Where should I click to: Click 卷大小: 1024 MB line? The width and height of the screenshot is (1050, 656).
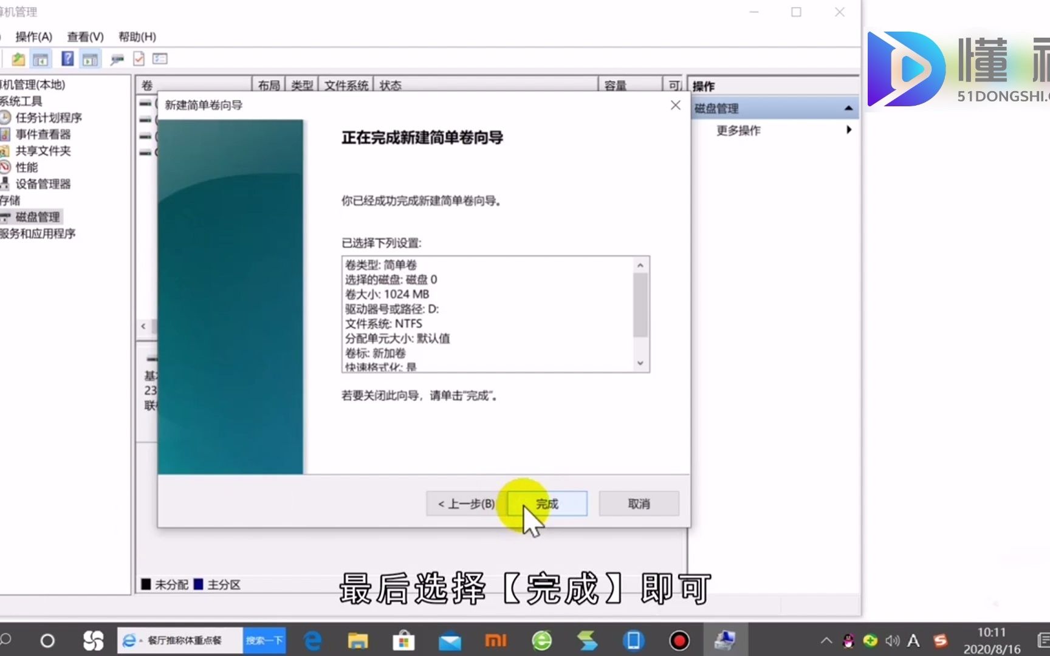(x=387, y=295)
